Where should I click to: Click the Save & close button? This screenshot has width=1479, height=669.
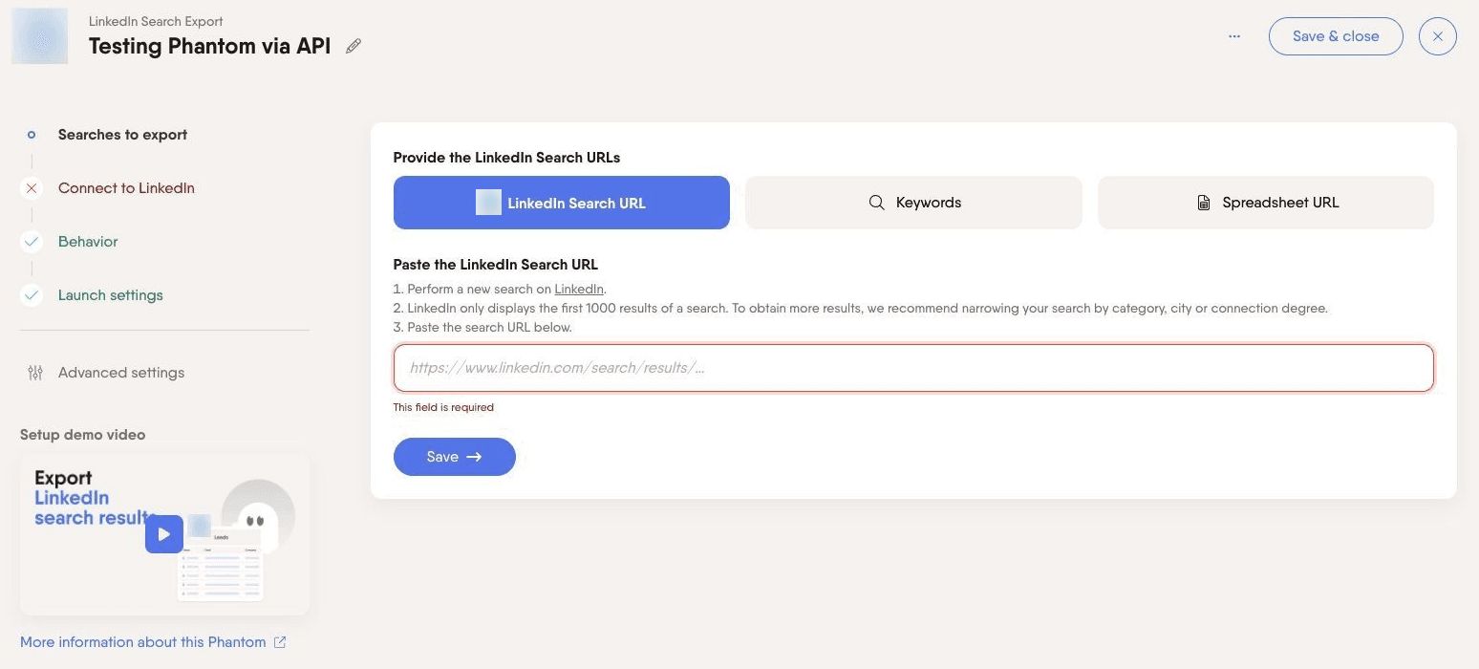coord(1336,36)
